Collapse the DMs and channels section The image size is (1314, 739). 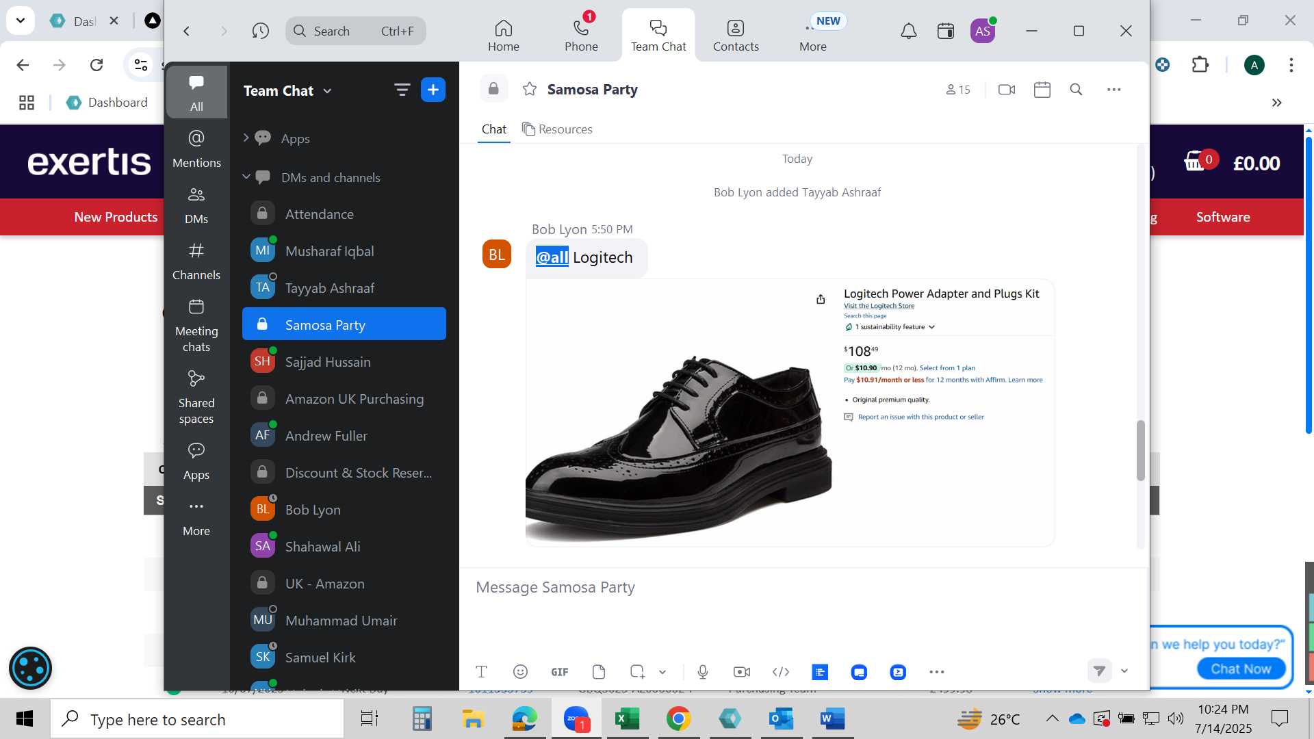click(246, 177)
